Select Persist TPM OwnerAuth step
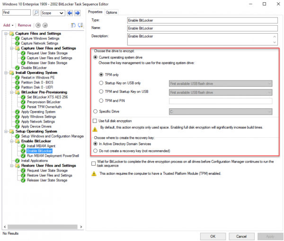This screenshot has width=284, height=241. [x=44, y=107]
